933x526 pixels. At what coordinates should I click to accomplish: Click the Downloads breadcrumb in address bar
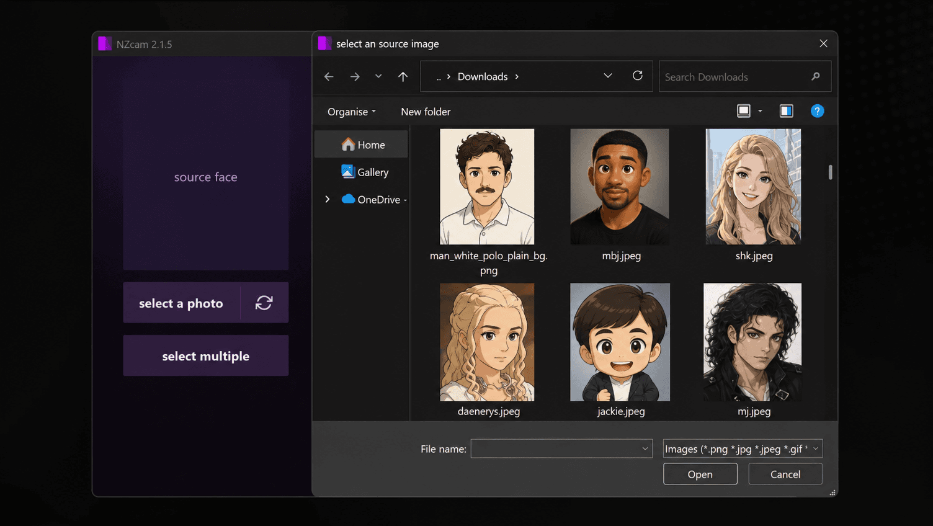pyautogui.click(x=483, y=76)
